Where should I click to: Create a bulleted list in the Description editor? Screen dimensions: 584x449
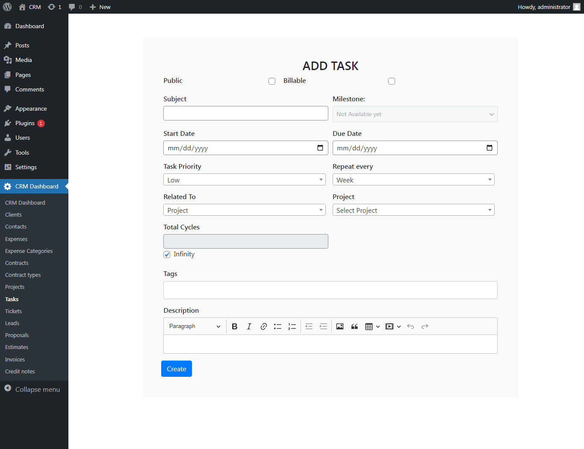(277, 326)
